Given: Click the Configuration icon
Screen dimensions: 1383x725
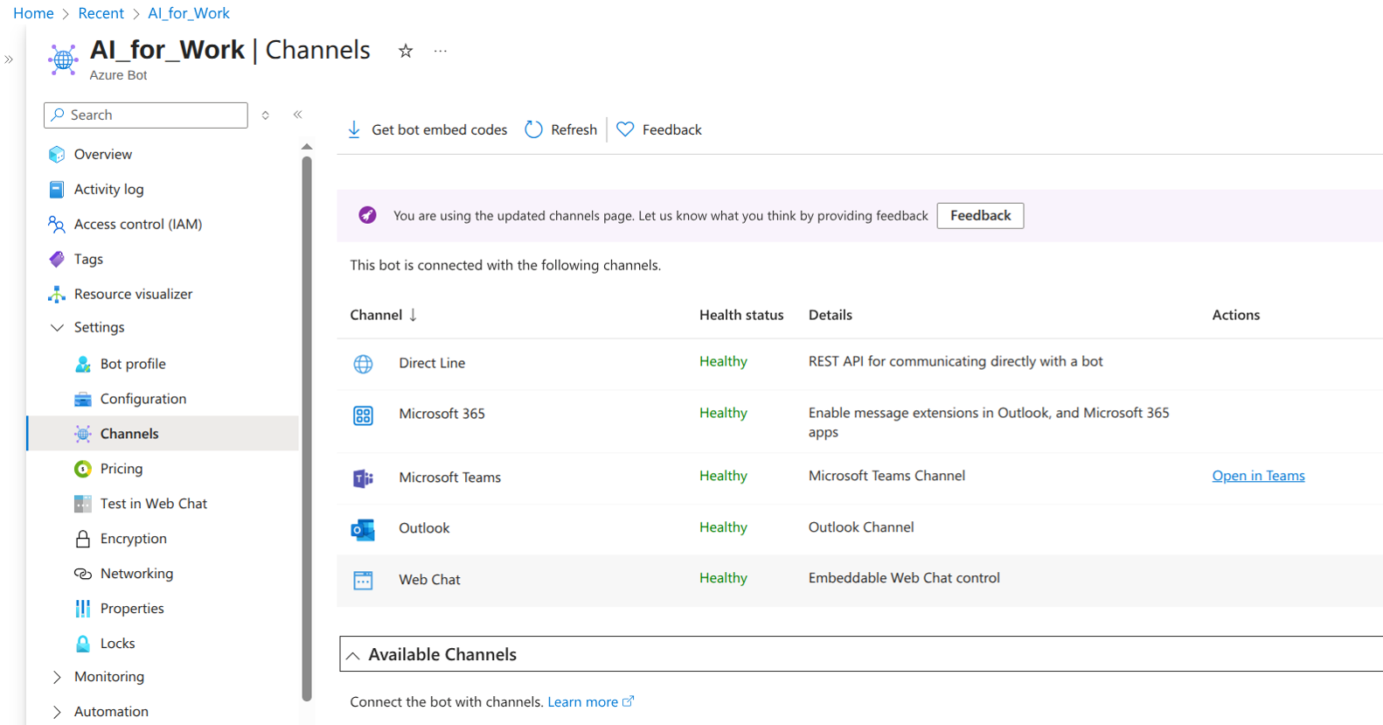Looking at the screenshot, I should click(83, 399).
